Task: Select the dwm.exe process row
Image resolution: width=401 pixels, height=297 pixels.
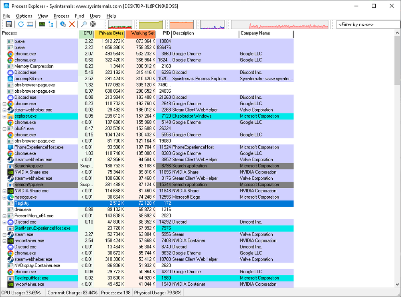Action: click(147, 210)
